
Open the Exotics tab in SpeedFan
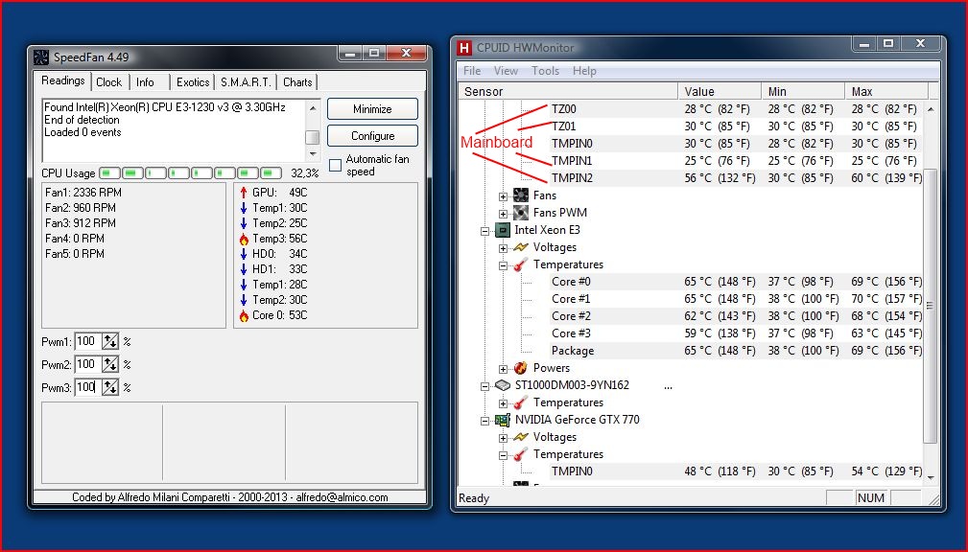[x=193, y=82]
